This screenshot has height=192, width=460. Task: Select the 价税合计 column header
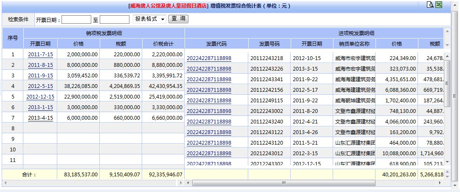(163, 44)
